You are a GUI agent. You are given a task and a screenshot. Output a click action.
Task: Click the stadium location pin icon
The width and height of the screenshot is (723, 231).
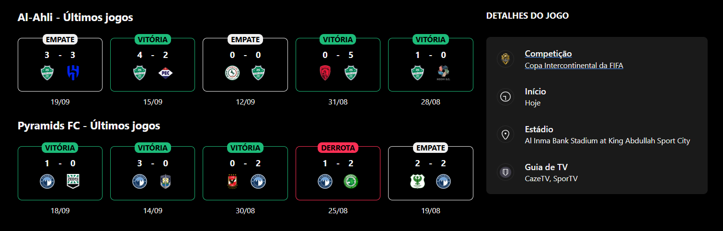505,135
